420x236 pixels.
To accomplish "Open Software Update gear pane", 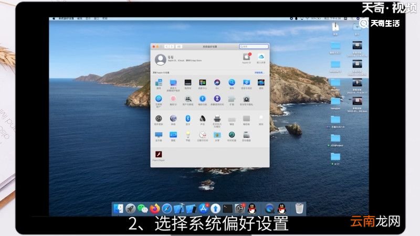I will [x=159, y=119].
